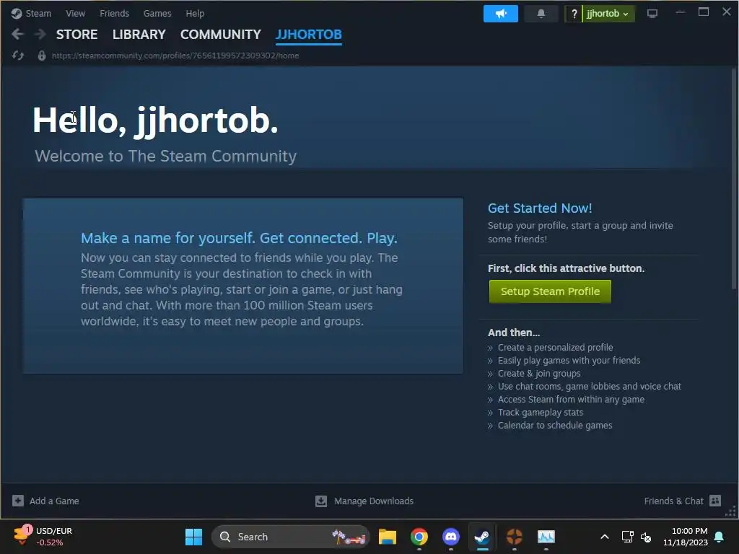This screenshot has height=554, width=739.
Task: Click 'Welcome to The Steam Community' text
Action: click(165, 156)
